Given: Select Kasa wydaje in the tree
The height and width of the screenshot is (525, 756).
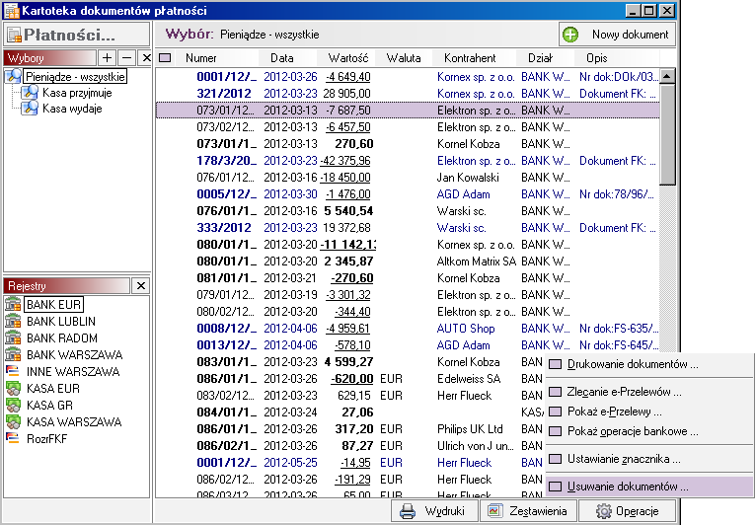Looking at the screenshot, I should (72, 109).
